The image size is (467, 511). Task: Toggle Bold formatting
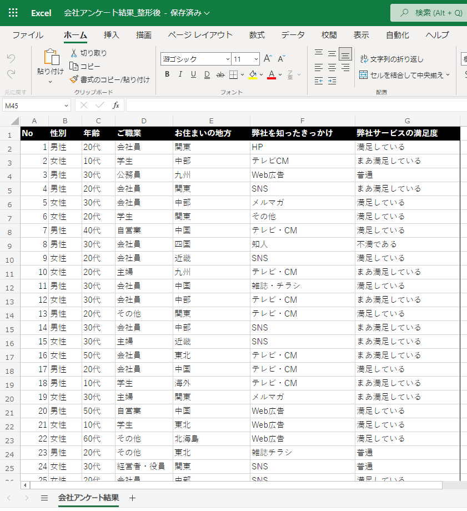(x=167, y=74)
